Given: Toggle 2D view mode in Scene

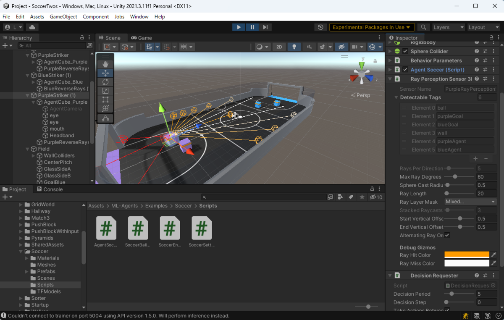Looking at the screenshot, I should coord(279,47).
